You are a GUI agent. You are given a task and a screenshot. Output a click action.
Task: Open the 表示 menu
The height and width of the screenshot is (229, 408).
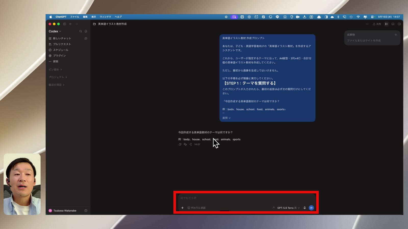[x=94, y=17]
